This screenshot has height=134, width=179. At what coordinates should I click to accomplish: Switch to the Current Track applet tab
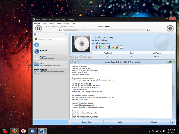(86, 122)
